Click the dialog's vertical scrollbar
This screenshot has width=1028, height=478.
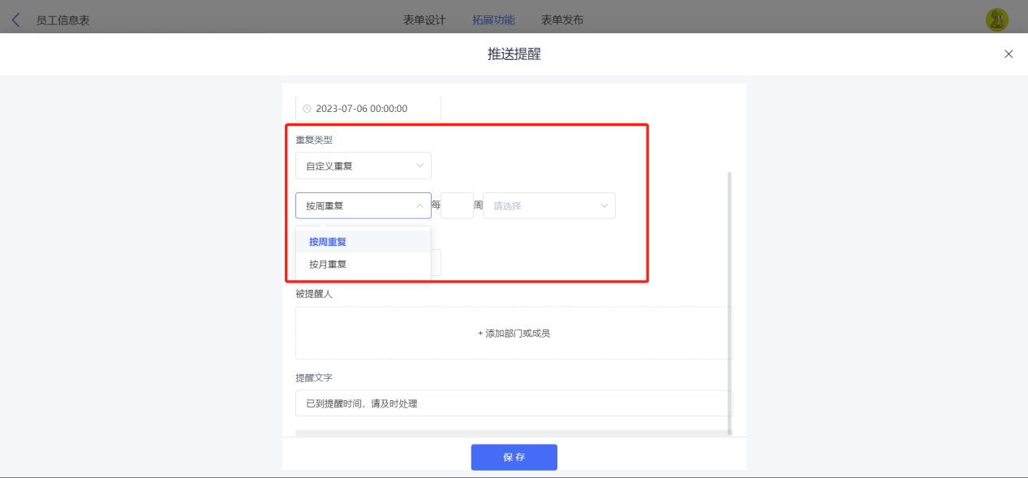pos(729,303)
